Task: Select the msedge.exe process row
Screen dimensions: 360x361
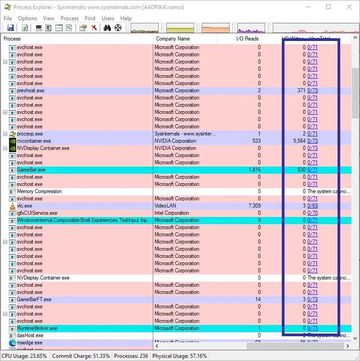Action: point(176,343)
